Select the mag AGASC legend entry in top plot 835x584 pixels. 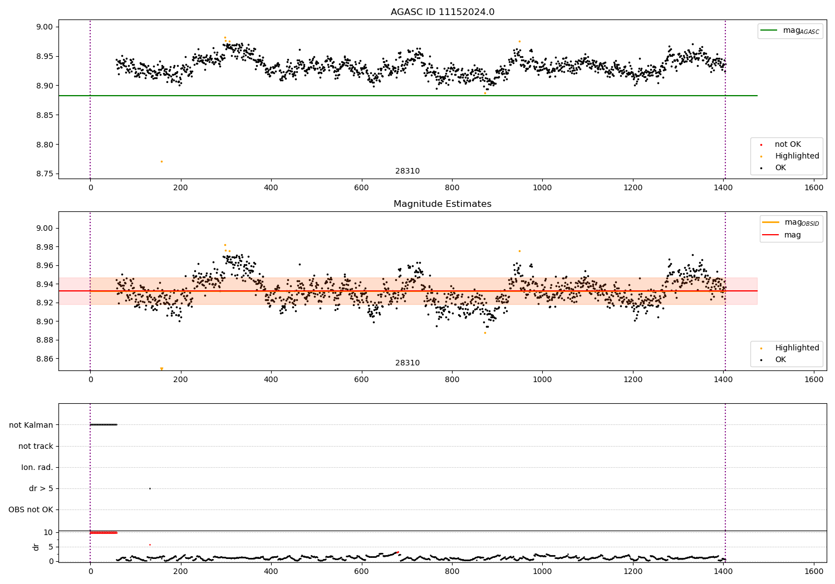tap(790, 31)
